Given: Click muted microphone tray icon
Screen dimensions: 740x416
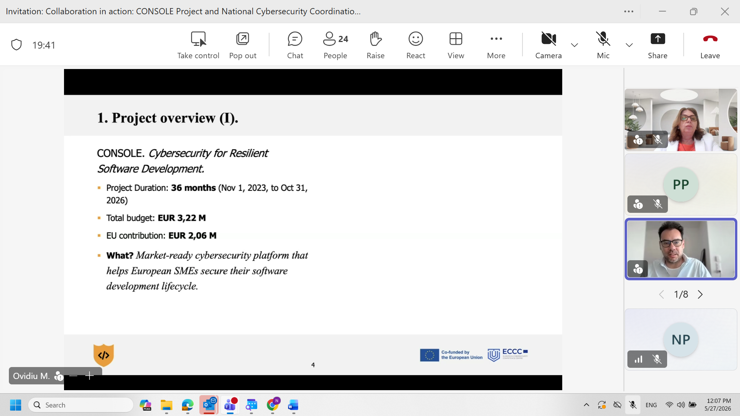Looking at the screenshot, I should [633, 405].
